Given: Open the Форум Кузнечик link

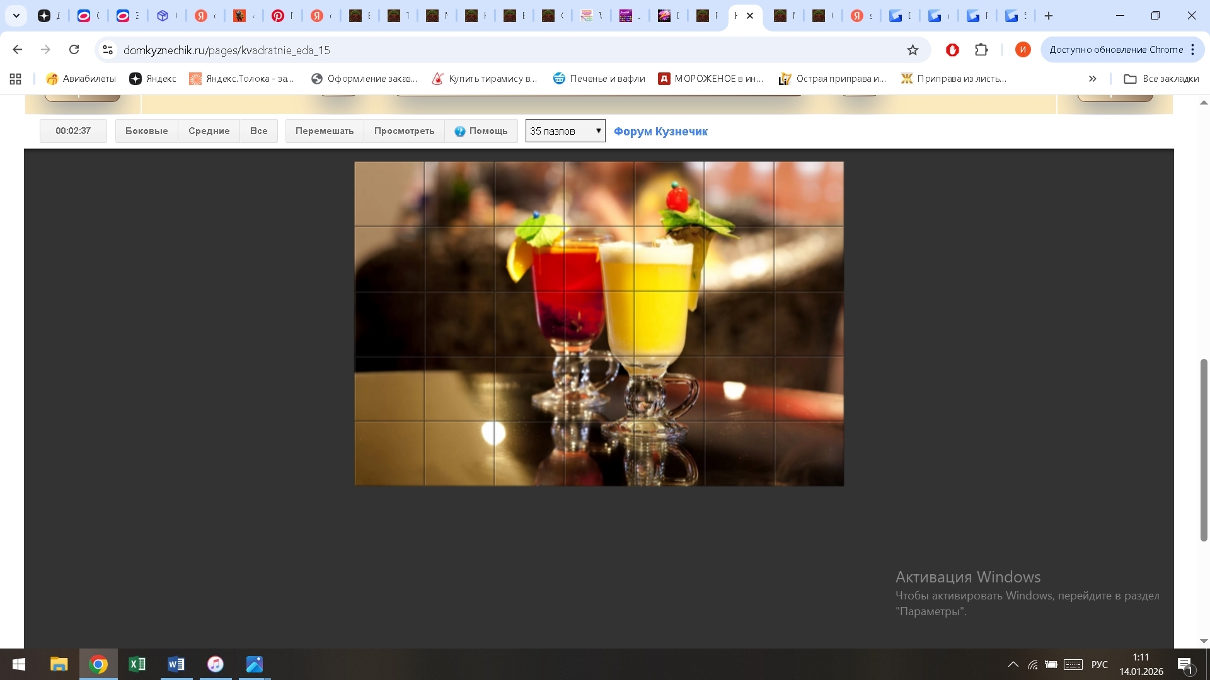Looking at the screenshot, I should [660, 131].
